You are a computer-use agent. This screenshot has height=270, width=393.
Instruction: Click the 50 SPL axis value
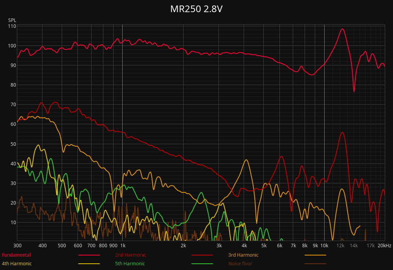tap(13, 144)
